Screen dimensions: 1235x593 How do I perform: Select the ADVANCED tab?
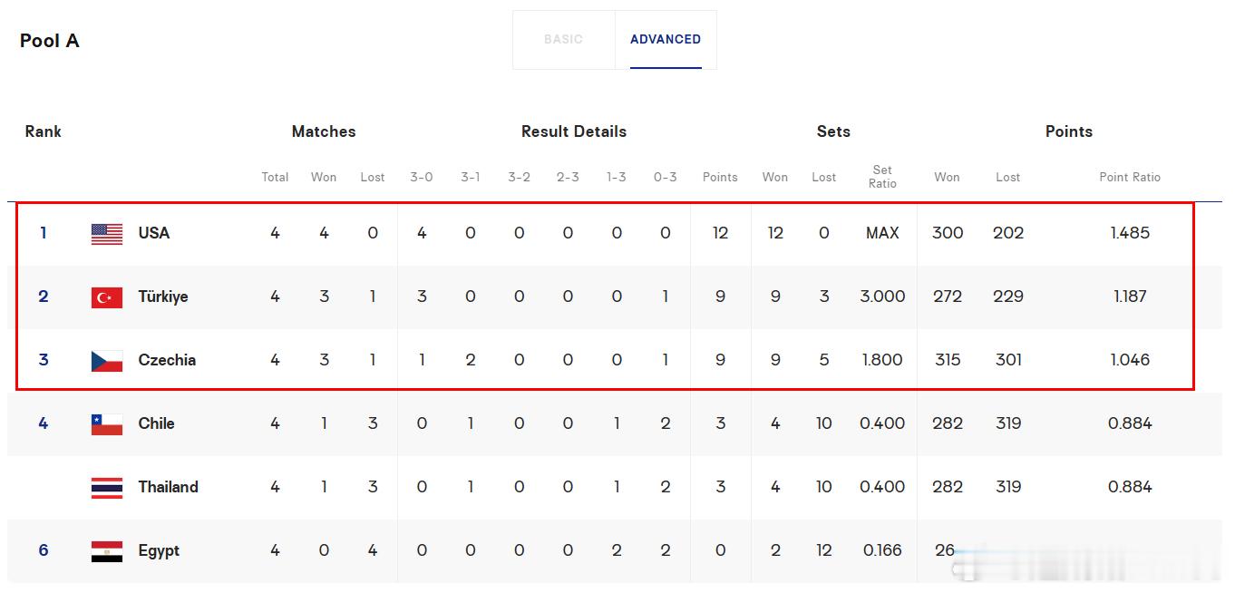click(x=666, y=39)
